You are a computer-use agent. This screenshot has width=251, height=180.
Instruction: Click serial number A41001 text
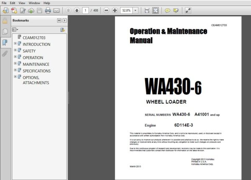pyautogui.click(x=202, y=114)
